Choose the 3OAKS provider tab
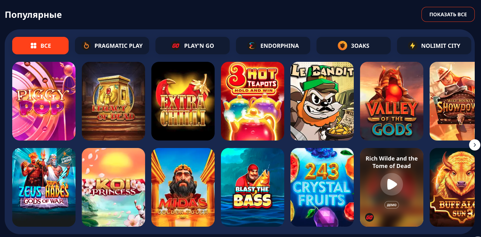481x237 pixels. [353, 46]
